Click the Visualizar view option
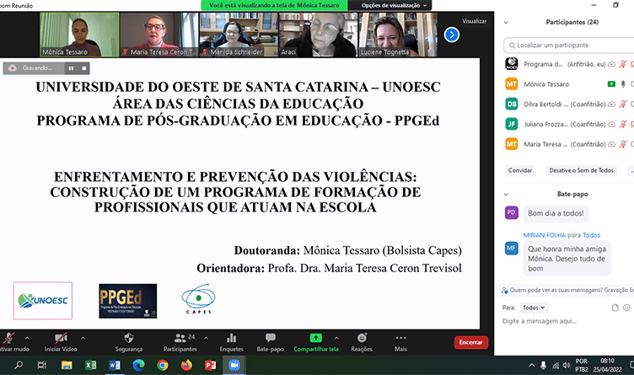634x375 pixels. click(474, 21)
